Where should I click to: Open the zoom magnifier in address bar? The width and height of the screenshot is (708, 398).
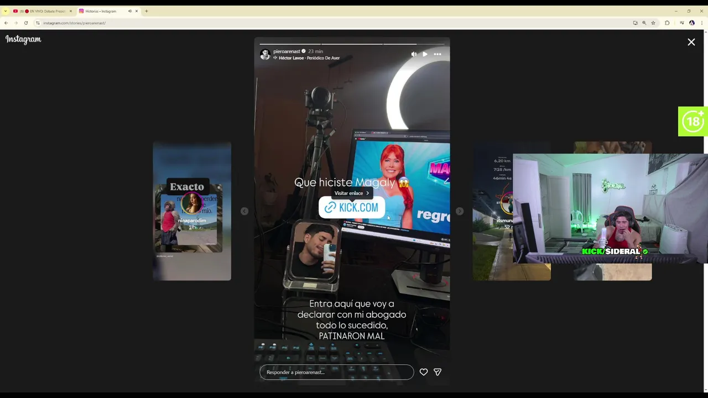644,23
